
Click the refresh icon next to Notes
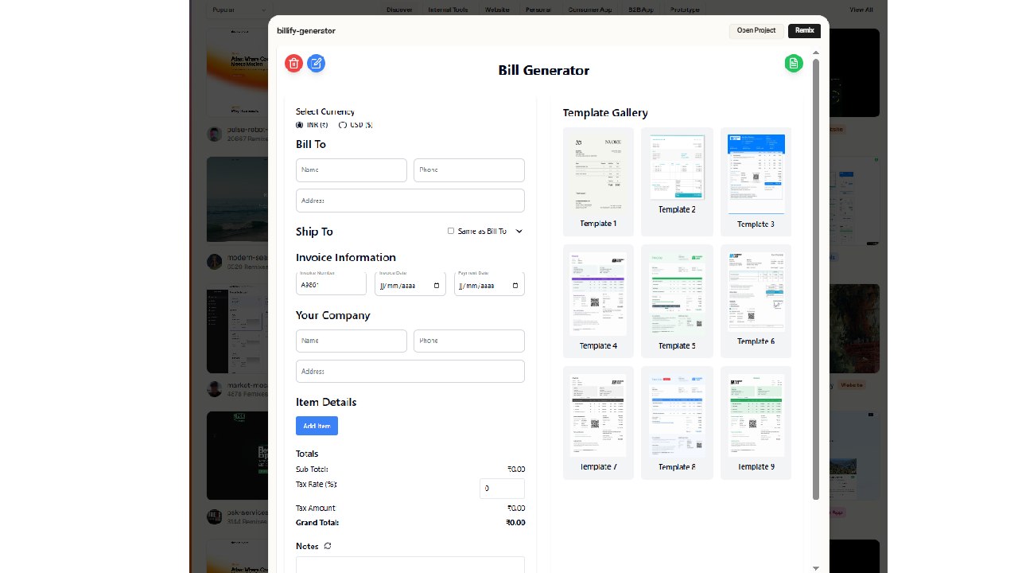328,546
